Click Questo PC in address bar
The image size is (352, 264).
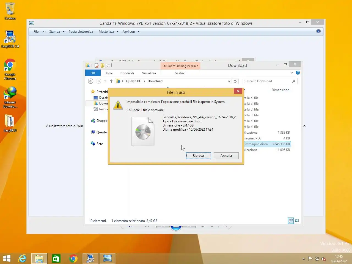[x=134, y=81]
